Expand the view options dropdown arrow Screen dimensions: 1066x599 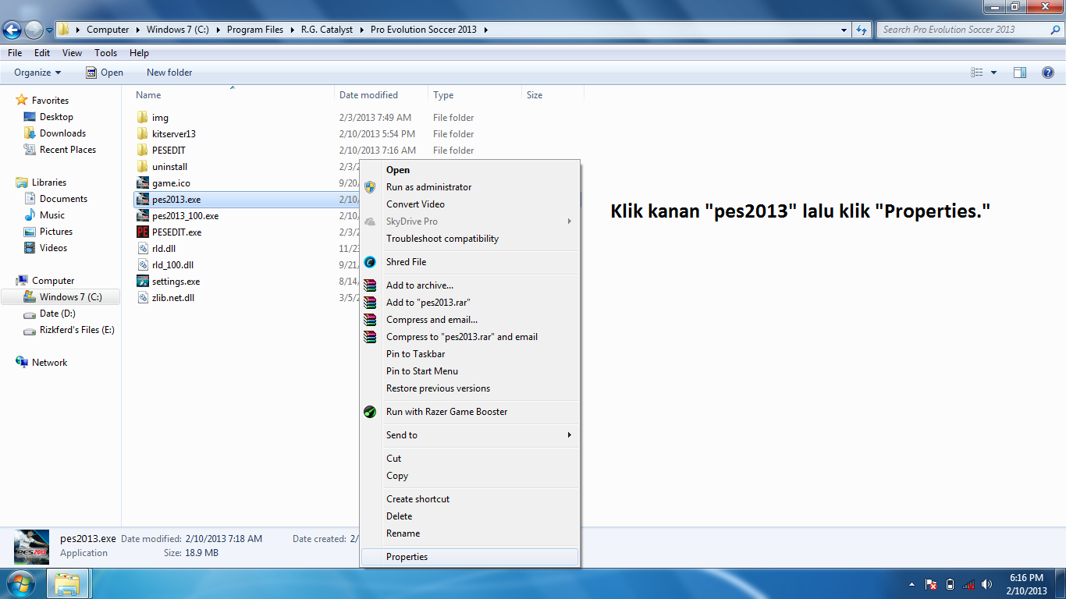point(993,73)
